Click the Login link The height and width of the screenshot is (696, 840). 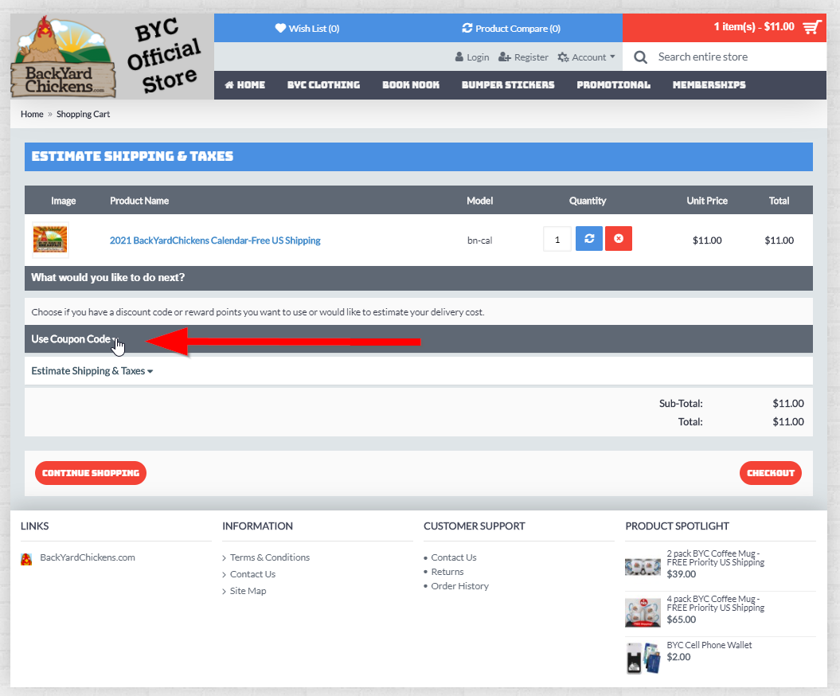(x=472, y=57)
